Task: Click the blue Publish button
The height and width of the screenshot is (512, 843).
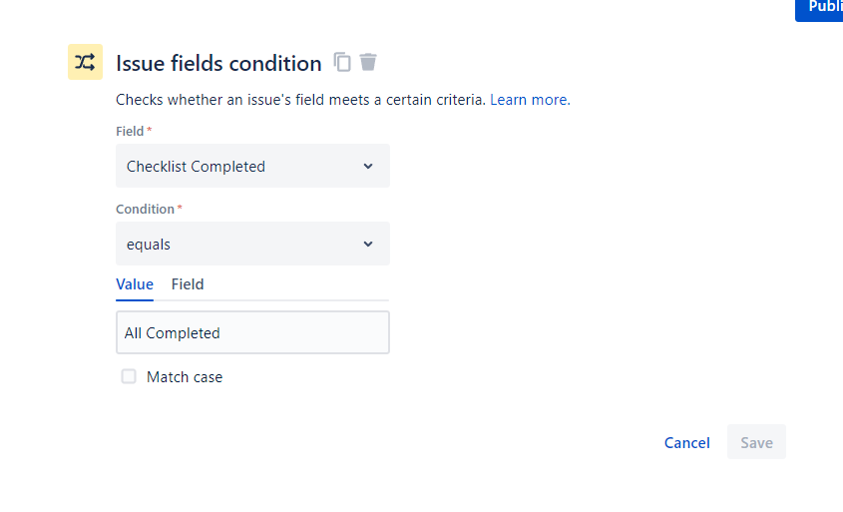Action: (822, 7)
